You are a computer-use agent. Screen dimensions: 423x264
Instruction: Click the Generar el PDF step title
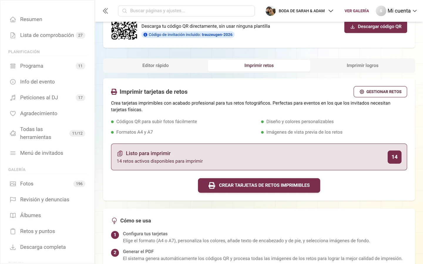point(138,252)
